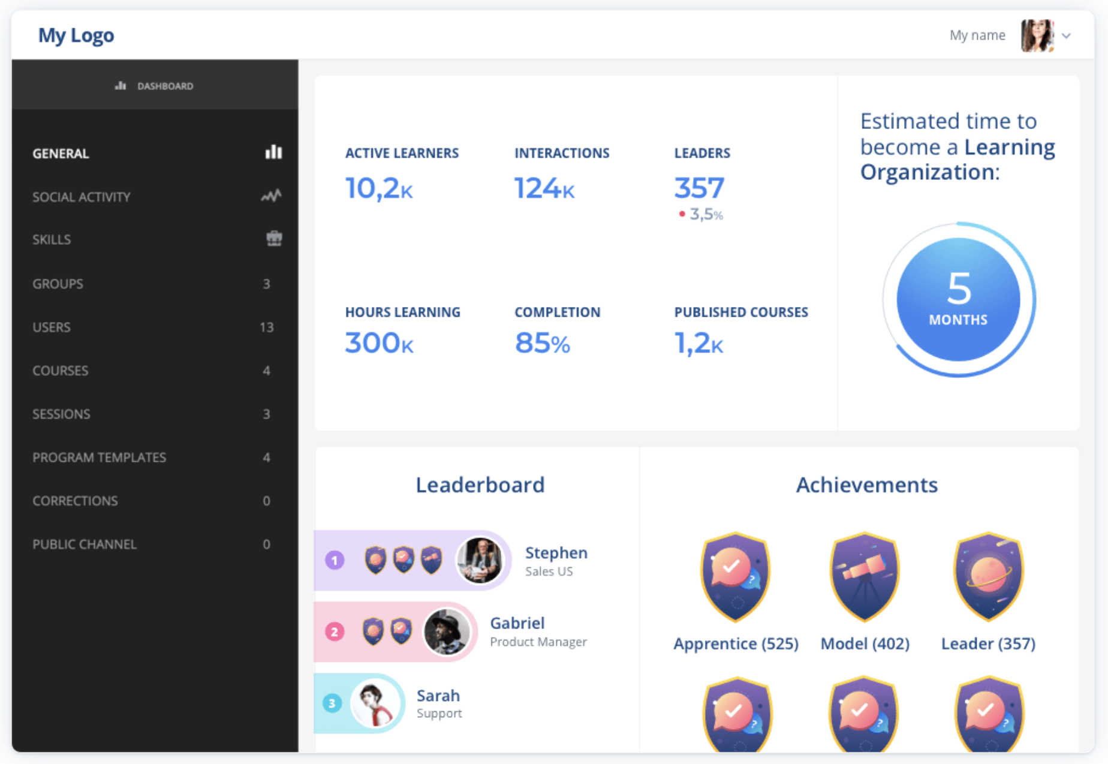Open the My name account menu
Screen dimensions: 1108x764
[x=977, y=35]
